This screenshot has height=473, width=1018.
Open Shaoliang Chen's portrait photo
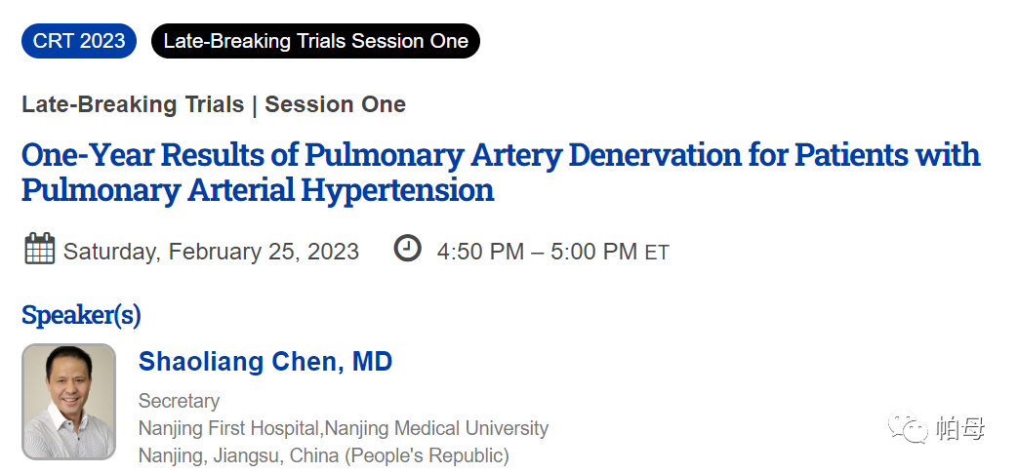pyautogui.click(x=69, y=402)
